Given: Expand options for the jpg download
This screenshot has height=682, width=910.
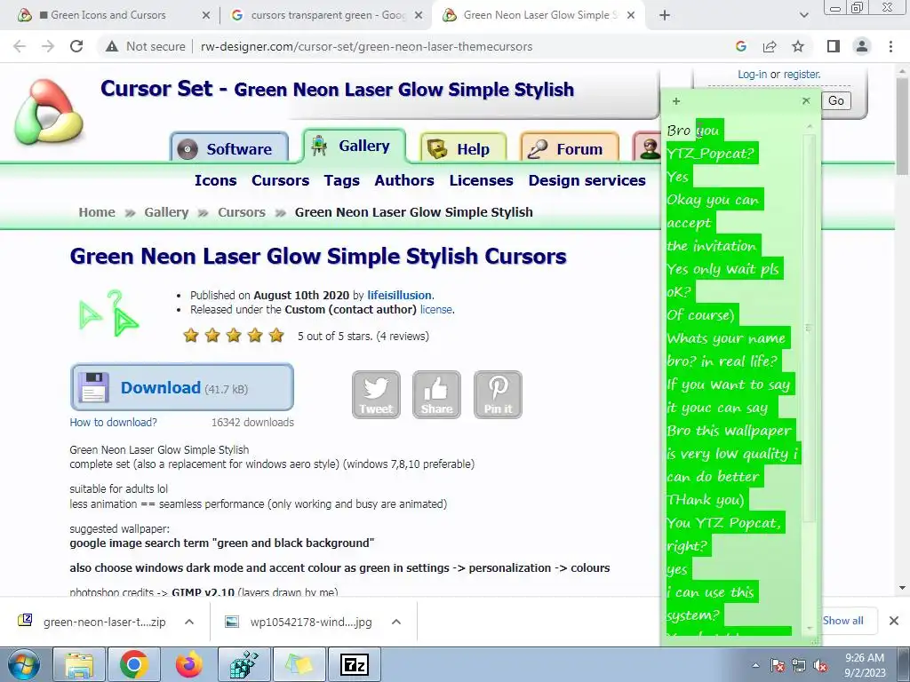Looking at the screenshot, I should click(x=396, y=622).
